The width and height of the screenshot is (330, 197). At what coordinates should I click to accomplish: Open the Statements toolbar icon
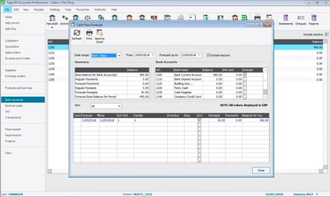point(285,19)
